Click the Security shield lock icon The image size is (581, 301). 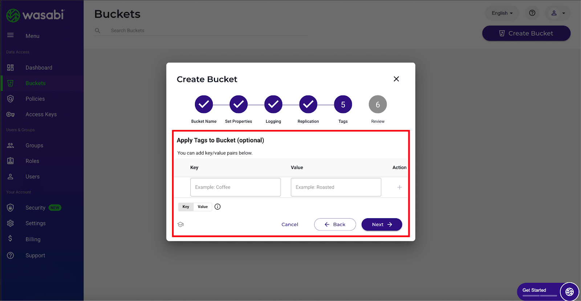click(x=11, y=208)
